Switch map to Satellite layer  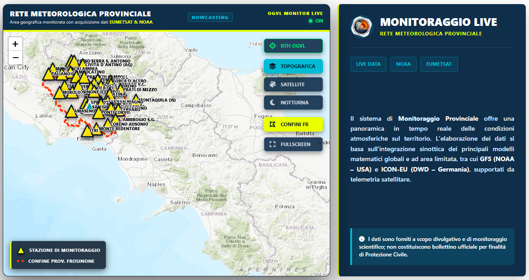(293, 84)
